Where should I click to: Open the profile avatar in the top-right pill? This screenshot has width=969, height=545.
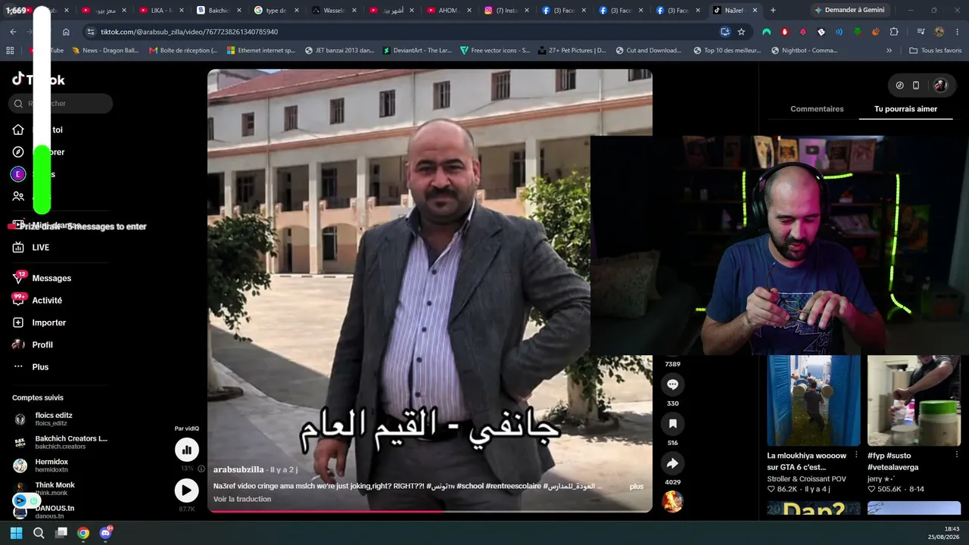pos(940,86)
